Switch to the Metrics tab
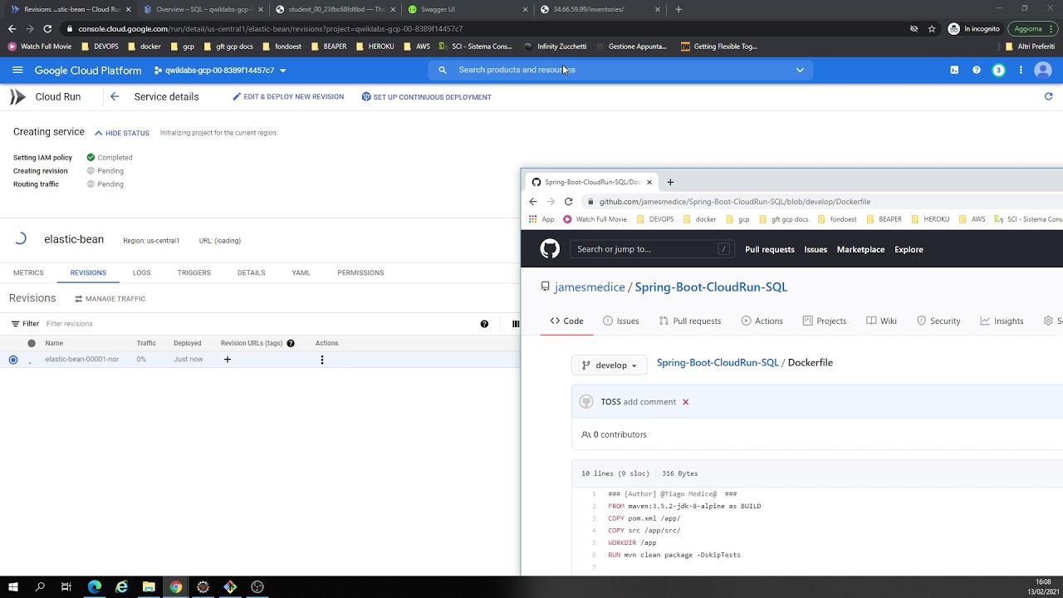 [28, 272]
